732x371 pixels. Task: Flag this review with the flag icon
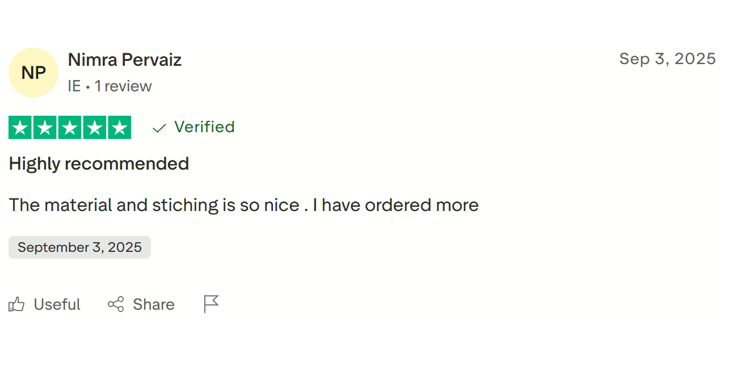pyautogui.click(x=211, y=304)
